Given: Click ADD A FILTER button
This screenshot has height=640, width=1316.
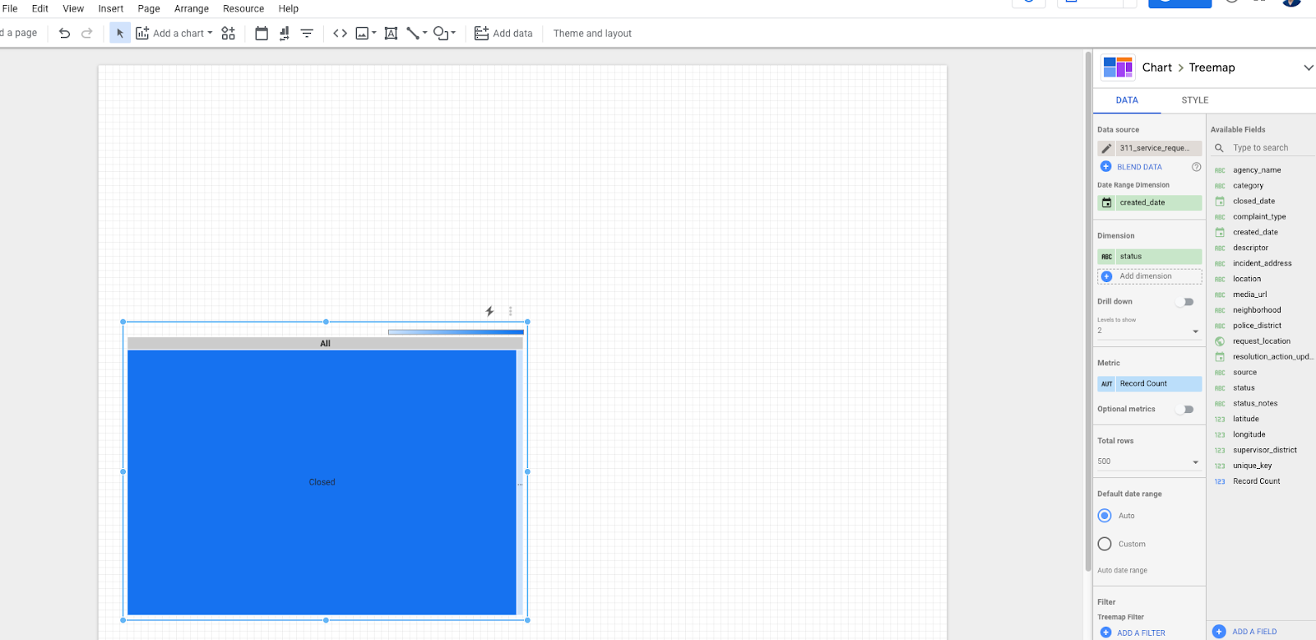Looking at the screenshot, I should (x=1140, y=633).
